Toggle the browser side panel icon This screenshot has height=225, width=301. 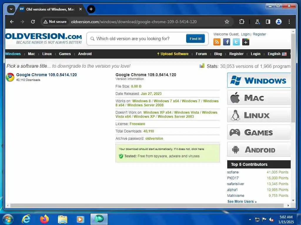pyautogui.click(x=268, y=22)
